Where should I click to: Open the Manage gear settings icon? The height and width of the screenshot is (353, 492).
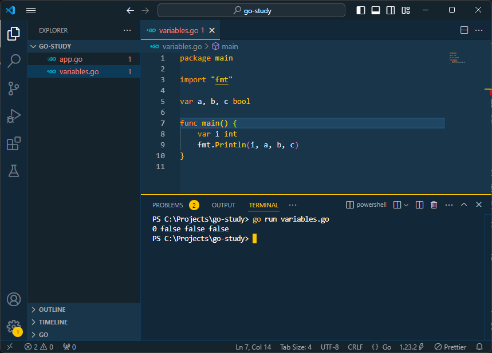[13, 326]
